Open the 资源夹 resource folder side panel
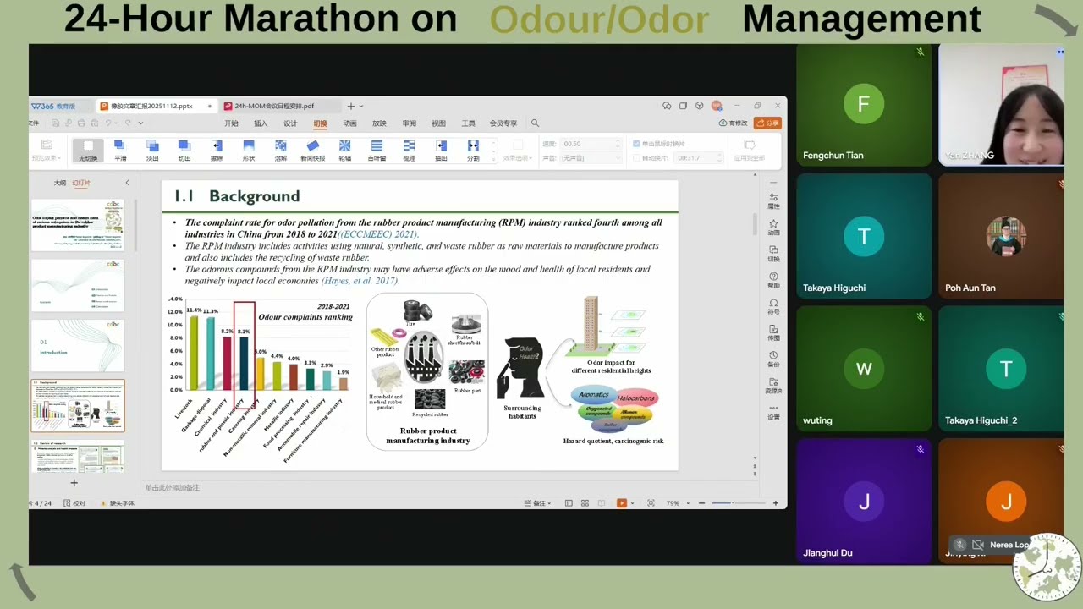 773,385
